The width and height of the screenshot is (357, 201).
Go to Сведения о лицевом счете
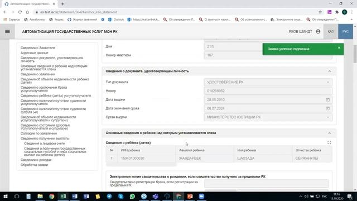click(x=45, y=143)
